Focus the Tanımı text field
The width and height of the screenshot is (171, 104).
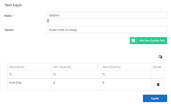107,30
